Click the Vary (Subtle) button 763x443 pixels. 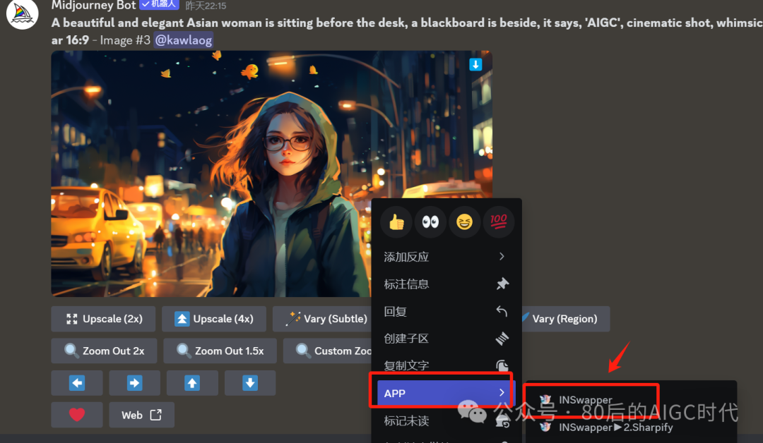(x=323, y=319)
